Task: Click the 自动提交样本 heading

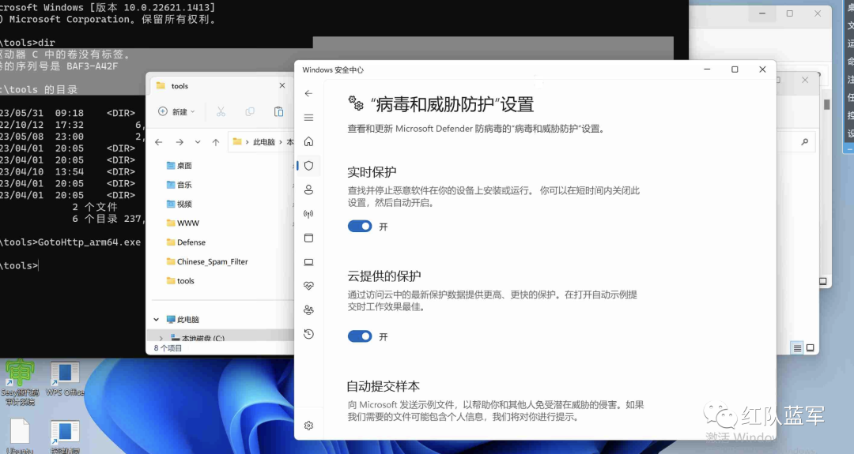Action: 384,386
